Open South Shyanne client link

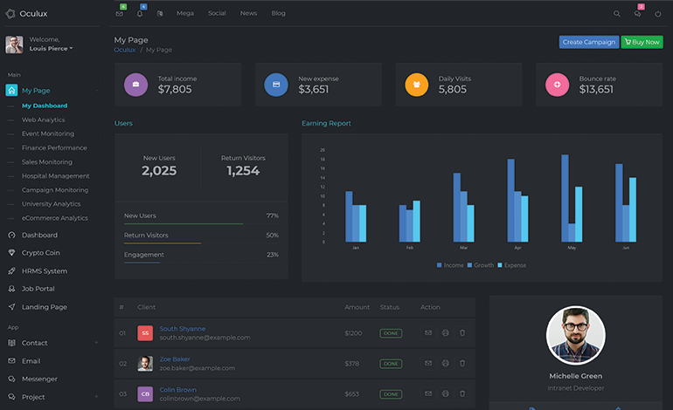point(183,329)
